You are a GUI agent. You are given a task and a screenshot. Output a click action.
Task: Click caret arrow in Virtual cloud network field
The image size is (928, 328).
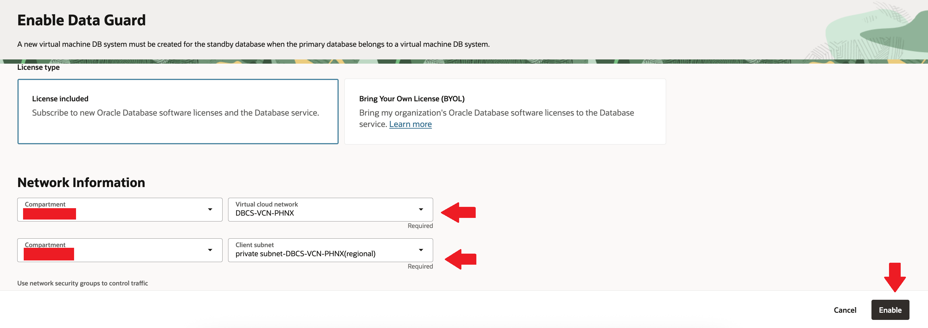[420, 209]
